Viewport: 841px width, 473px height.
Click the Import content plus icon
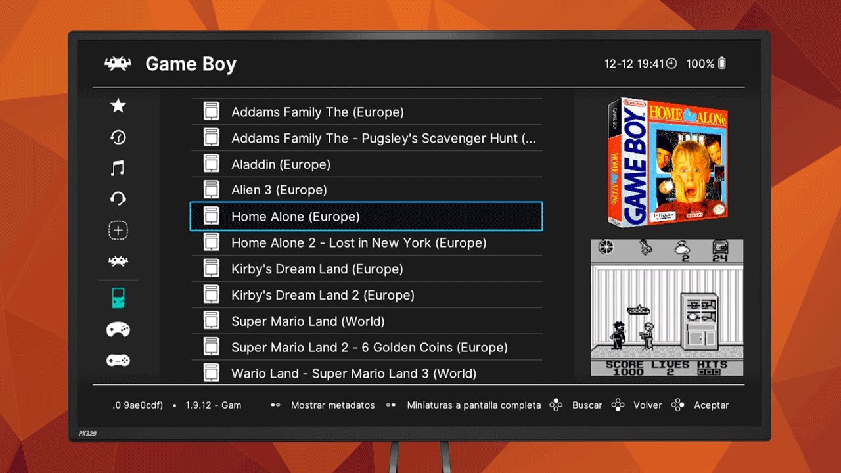point(118,231)
